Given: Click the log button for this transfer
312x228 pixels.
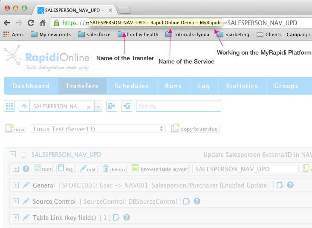Looking at the screenshot, I should click(66, 169).
